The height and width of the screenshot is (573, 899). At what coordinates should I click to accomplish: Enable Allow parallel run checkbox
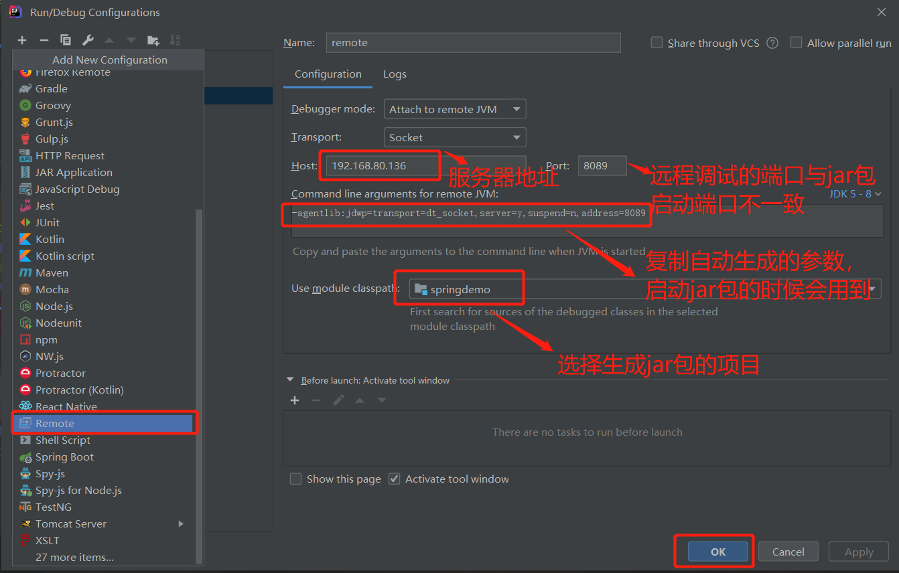pyautogui.click(x=796, y=43)
